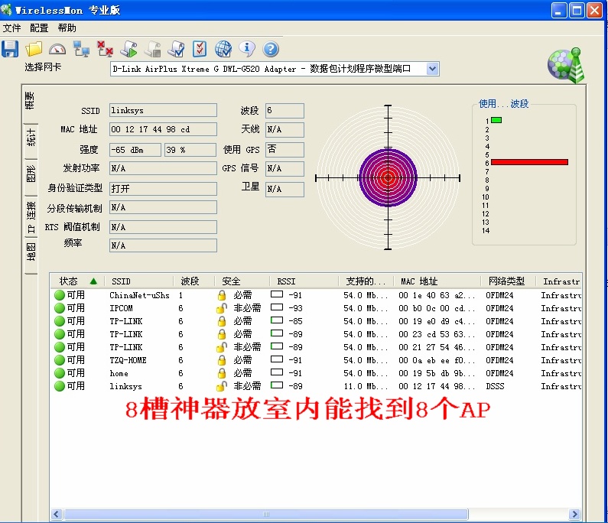
Task: Click the 11.0 Mb supported rate cell
Action: point(366,386)
